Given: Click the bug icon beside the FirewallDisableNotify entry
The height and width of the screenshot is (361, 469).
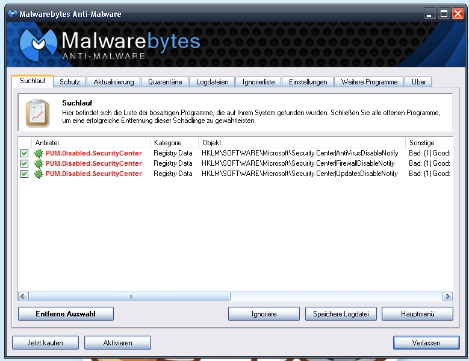Looking at the screenshot, I should 39,163.
